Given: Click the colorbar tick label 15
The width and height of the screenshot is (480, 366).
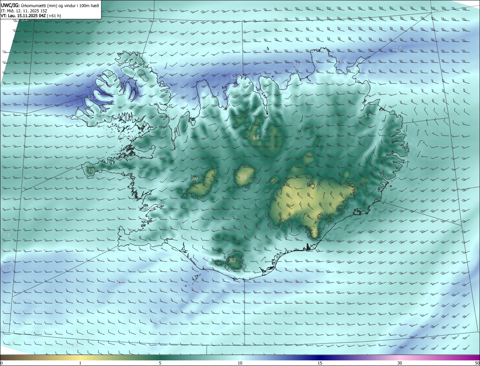Looking at the screenshot, I should click(320, 363).
